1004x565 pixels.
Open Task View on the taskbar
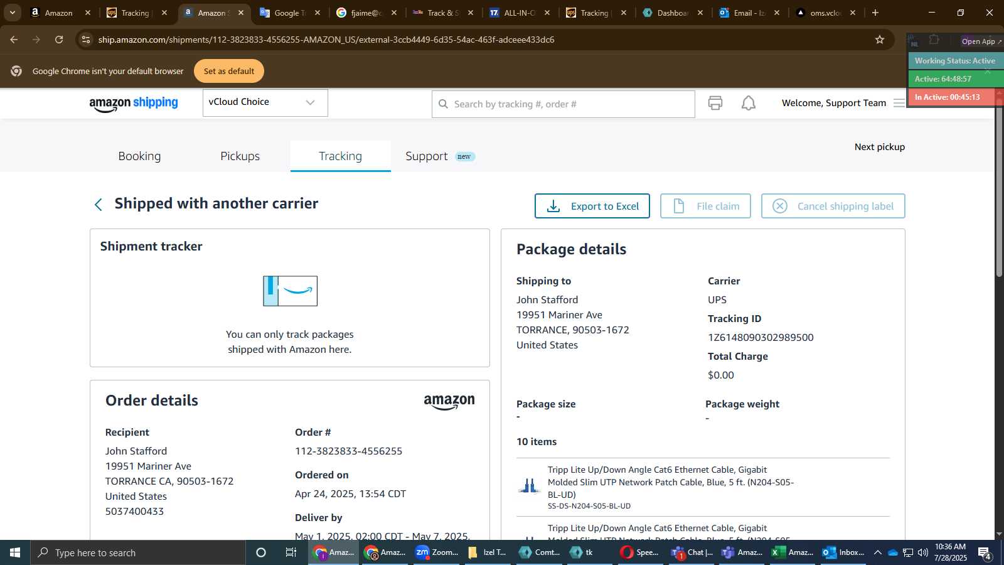pos(291,552)
